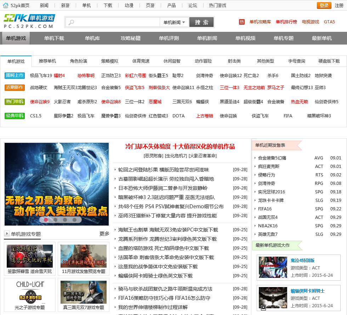Screen dimensions: 347x315
Task: Select the first red carousel dot
Action: tap(46, 220)
